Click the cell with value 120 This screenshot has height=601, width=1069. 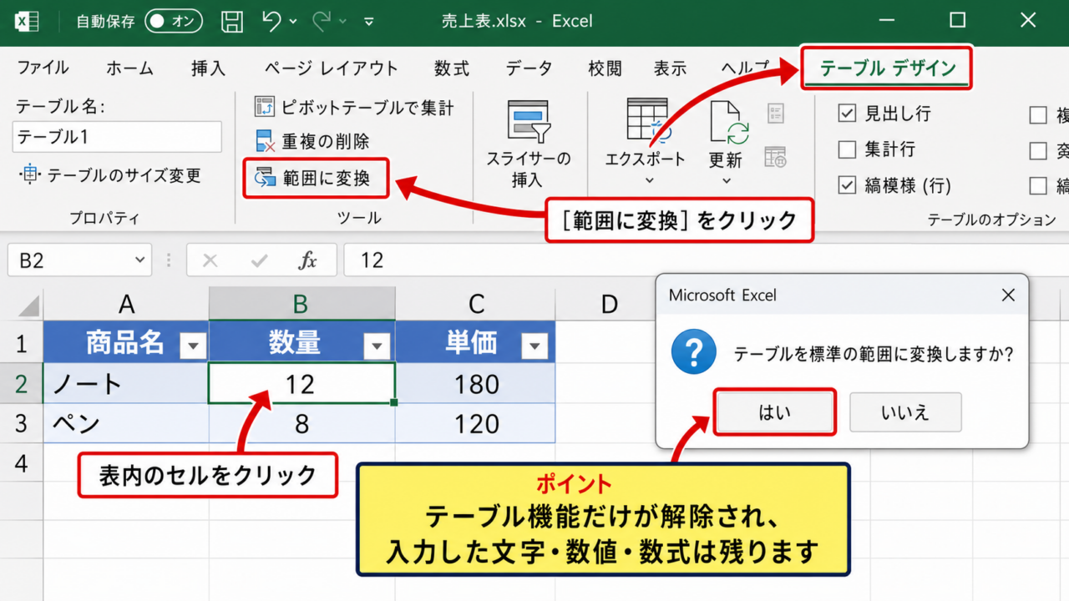point(476,423)
